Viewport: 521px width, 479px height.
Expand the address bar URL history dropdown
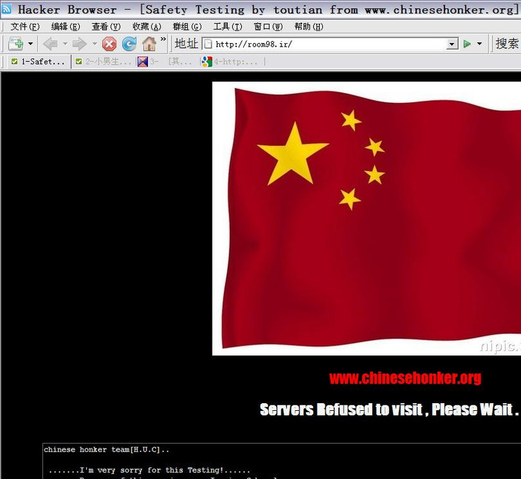coord(452,44)
